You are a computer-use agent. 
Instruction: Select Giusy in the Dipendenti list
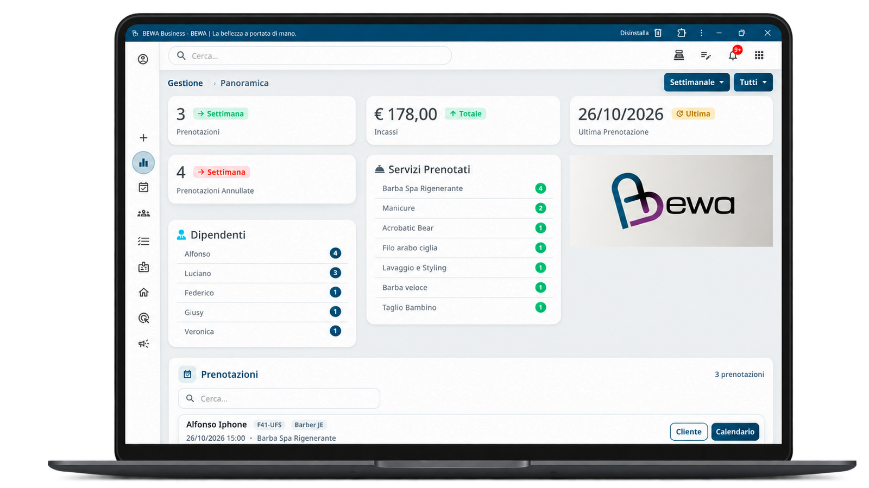(x=262, y=312)
